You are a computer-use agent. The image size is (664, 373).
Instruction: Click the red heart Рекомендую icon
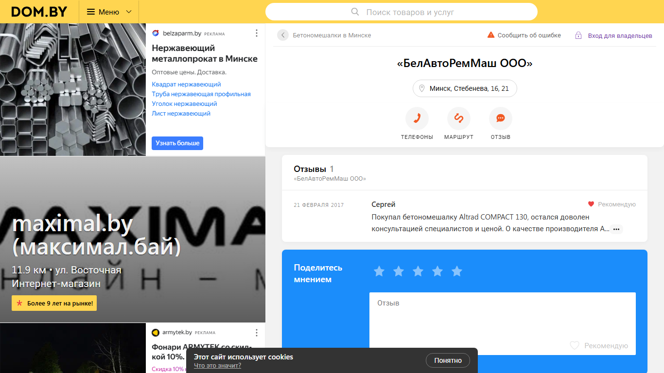point(591,204)
